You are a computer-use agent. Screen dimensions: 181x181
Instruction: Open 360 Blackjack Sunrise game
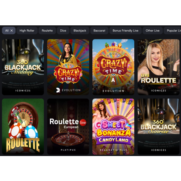click(159, 126)
